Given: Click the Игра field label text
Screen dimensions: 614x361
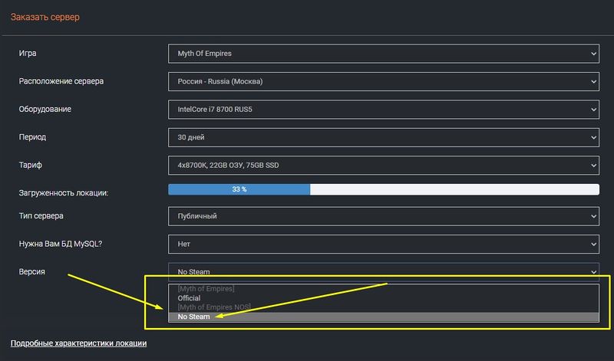Looking at the screenshot, I should (28, 54).
